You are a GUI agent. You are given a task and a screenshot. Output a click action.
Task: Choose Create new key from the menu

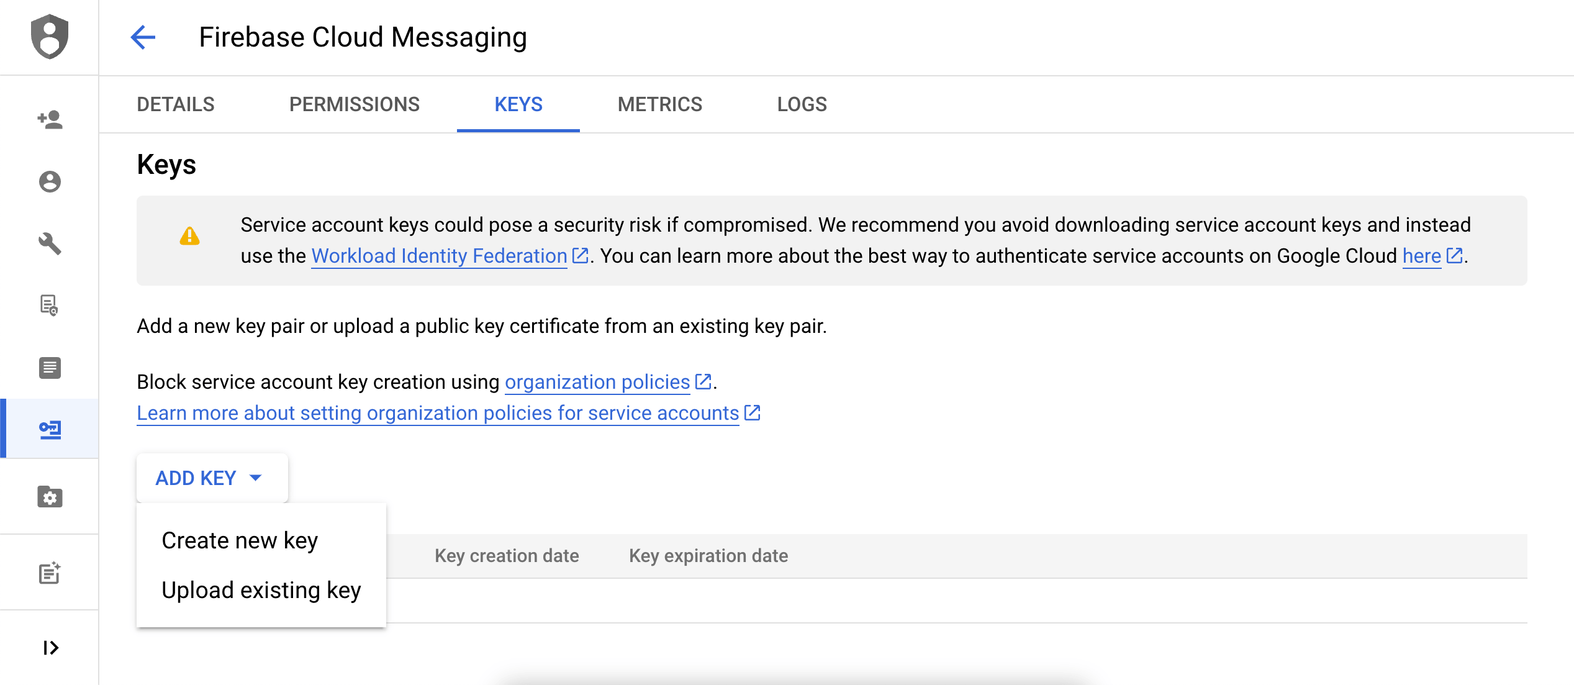coord(240,540)
